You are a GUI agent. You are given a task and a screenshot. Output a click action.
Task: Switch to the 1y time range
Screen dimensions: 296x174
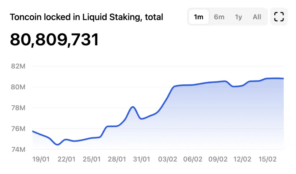pos(238,17)
